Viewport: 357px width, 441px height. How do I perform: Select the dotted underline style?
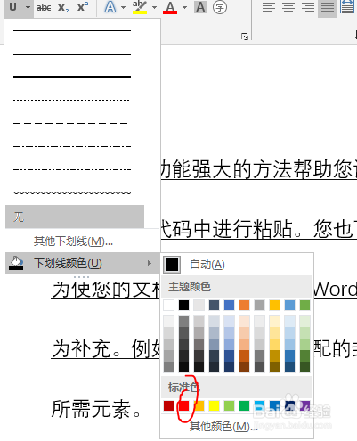click(72, 100)
